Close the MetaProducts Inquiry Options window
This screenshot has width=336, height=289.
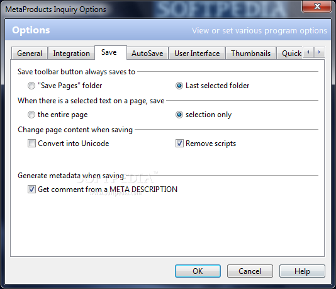pos(316,6)
